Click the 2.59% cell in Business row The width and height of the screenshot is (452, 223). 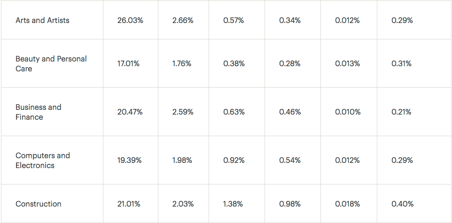tap(183, 112)
